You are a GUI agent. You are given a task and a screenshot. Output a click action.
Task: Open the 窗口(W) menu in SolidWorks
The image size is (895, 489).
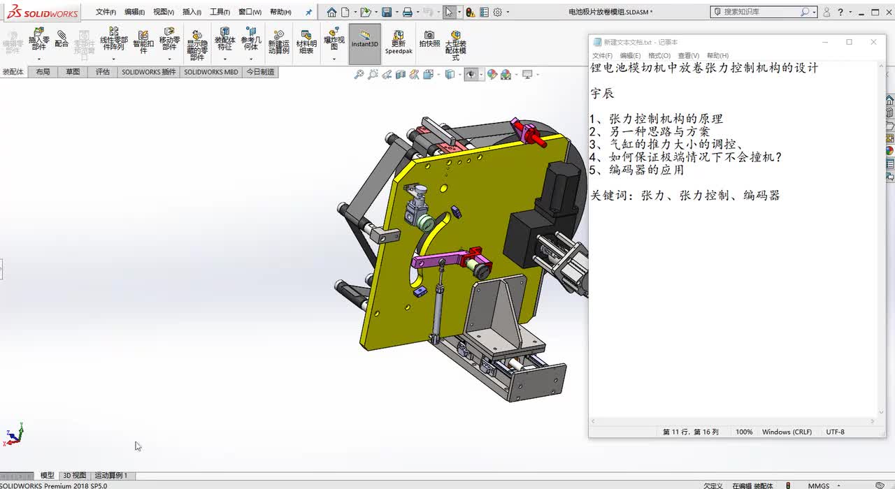click(x=250, y=12)
